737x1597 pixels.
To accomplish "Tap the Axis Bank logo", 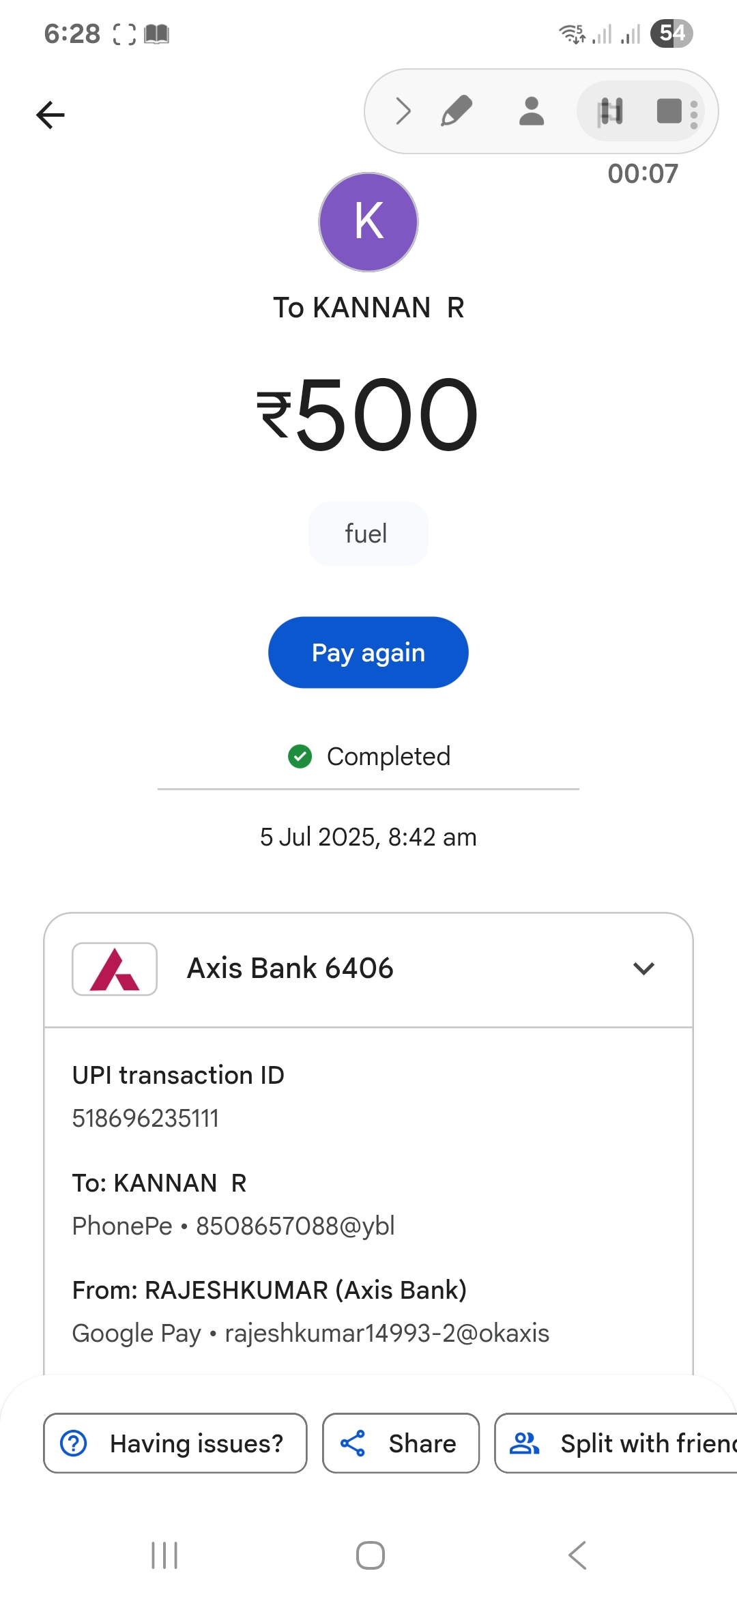I will (x=115, y=969).
